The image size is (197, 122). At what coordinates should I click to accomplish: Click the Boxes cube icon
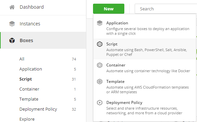pyautogui.click(x=12, y=40)
